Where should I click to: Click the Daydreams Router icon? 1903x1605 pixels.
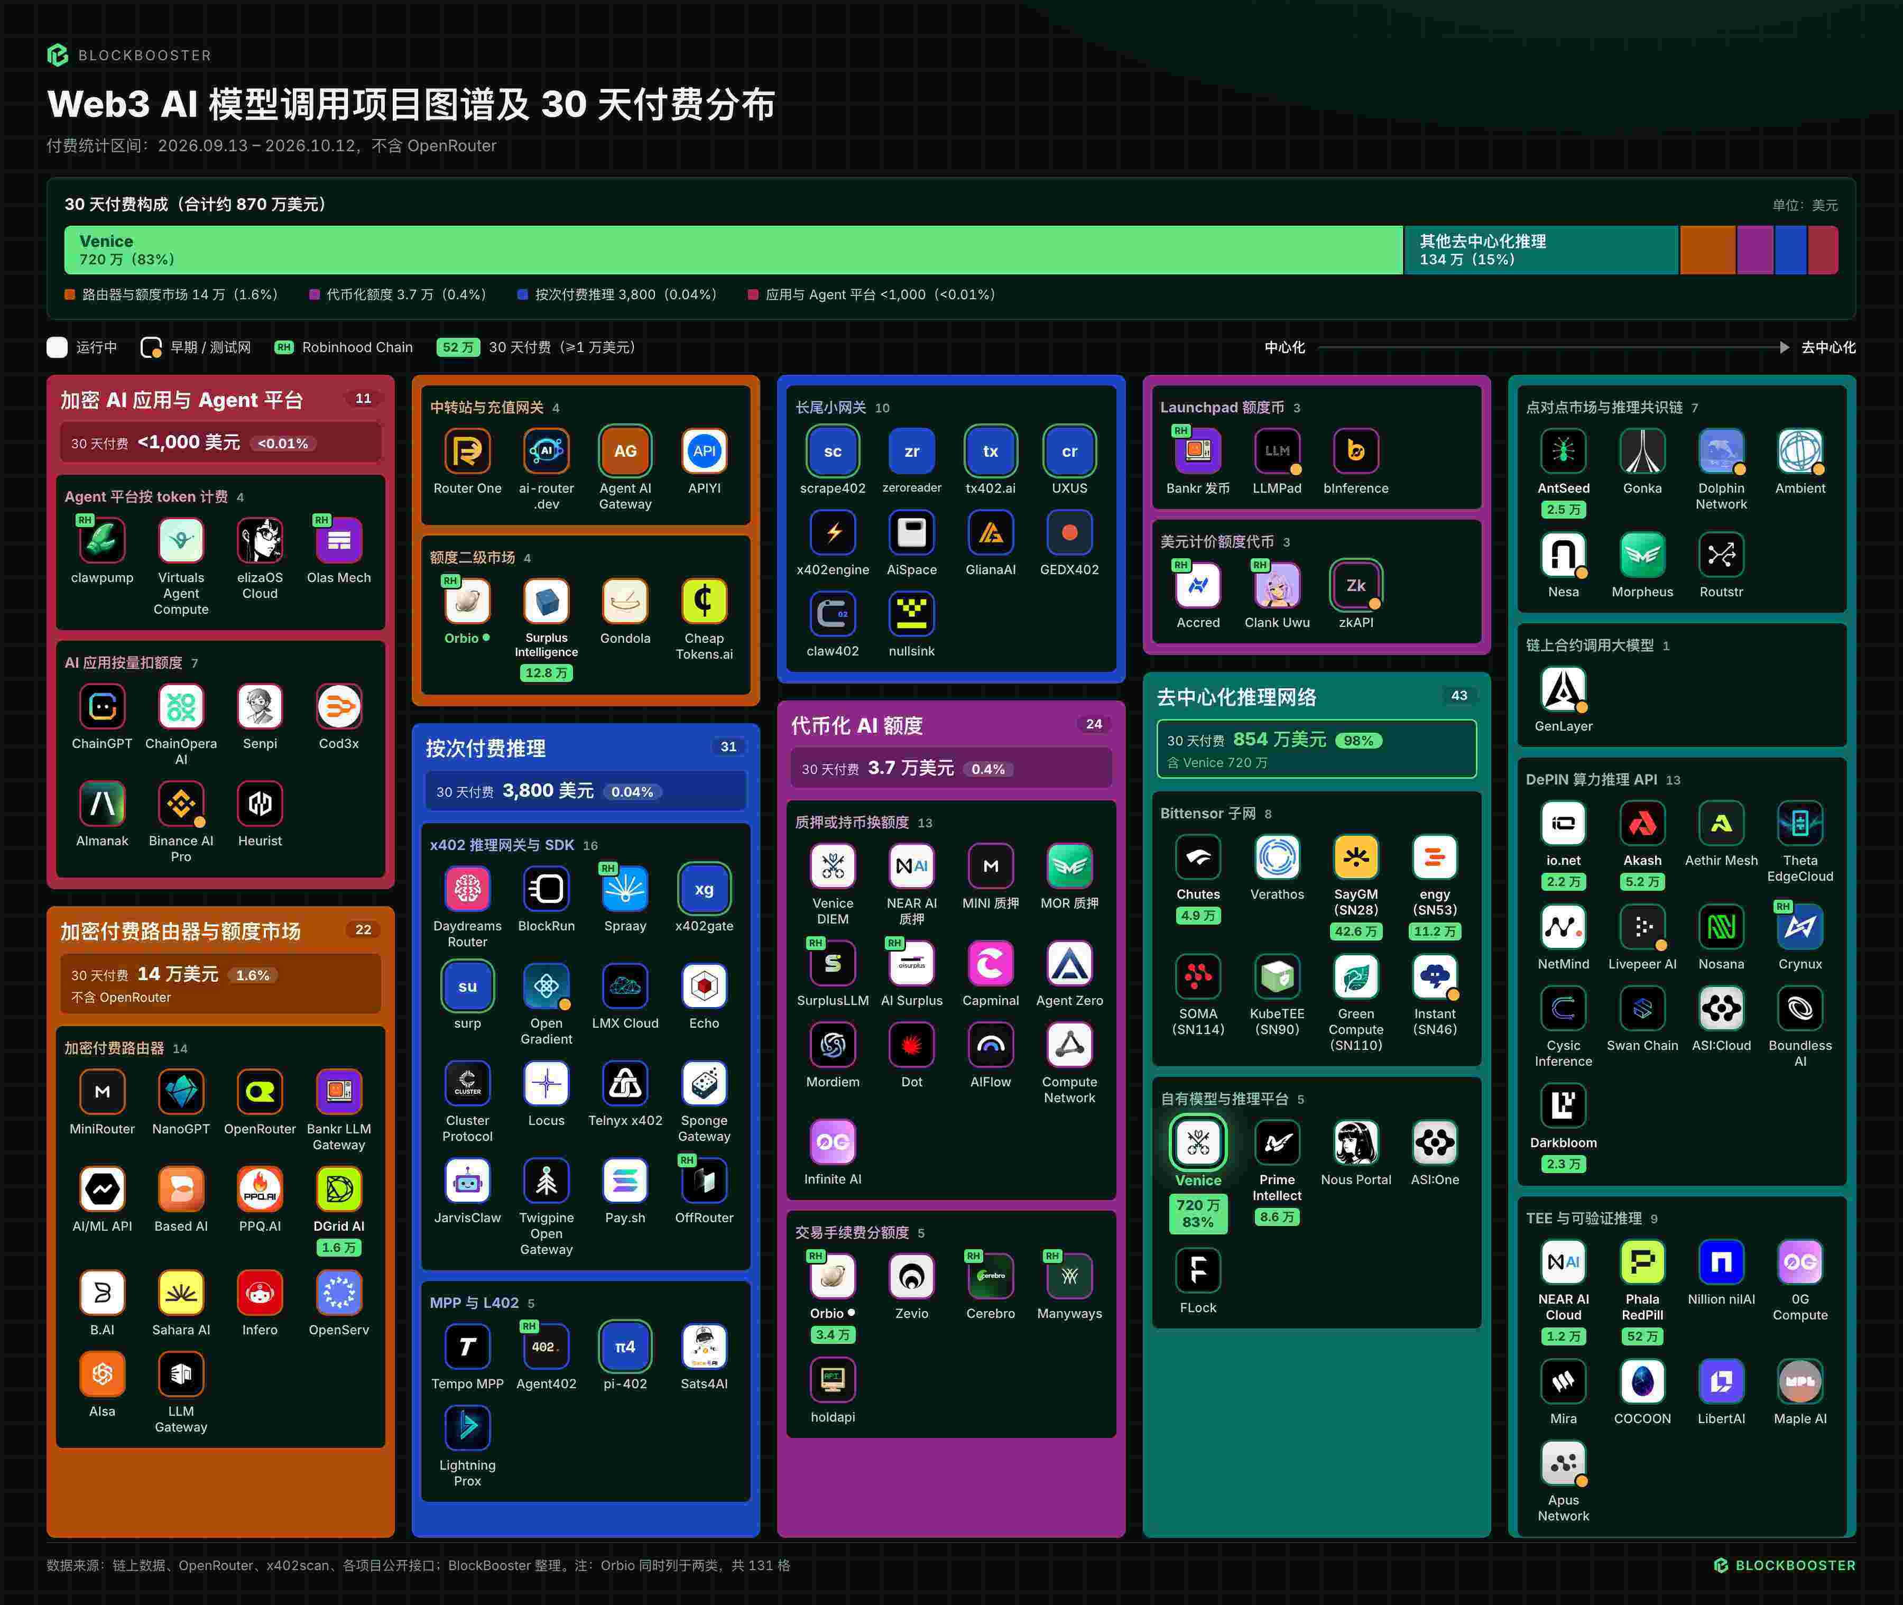click(468, 889)
